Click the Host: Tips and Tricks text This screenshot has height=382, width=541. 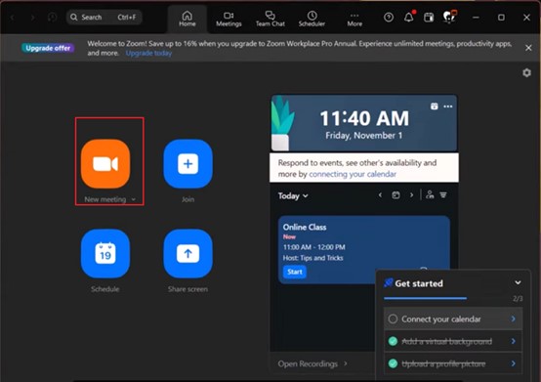point(312,258)
